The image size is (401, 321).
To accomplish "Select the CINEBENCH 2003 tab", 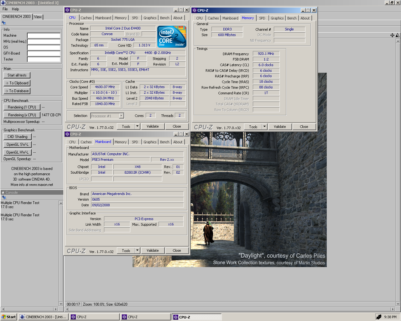I will (17, 17).
